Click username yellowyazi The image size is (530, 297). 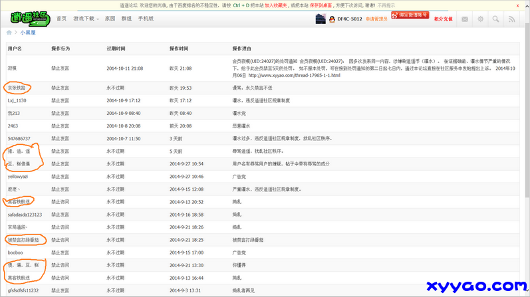[x=18, y=176]
